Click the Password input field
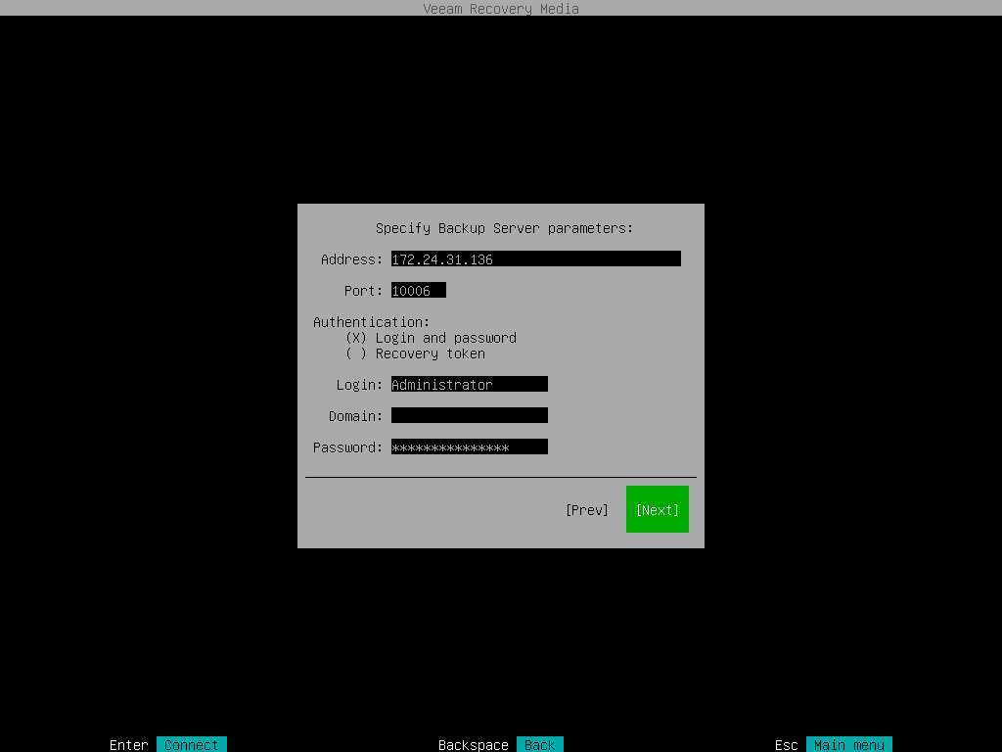The height and width of the screenshot is (752, 1002). click(x=469, y=446)
